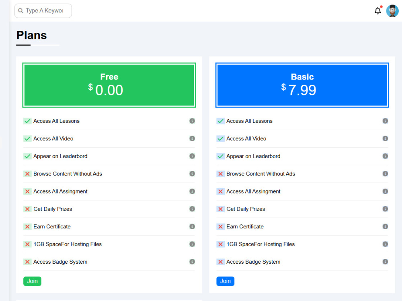Click red X beside Basic Access Badge System
Image resolution: width=402 pixels, height=301 pixels.
[x=220, y=262]
